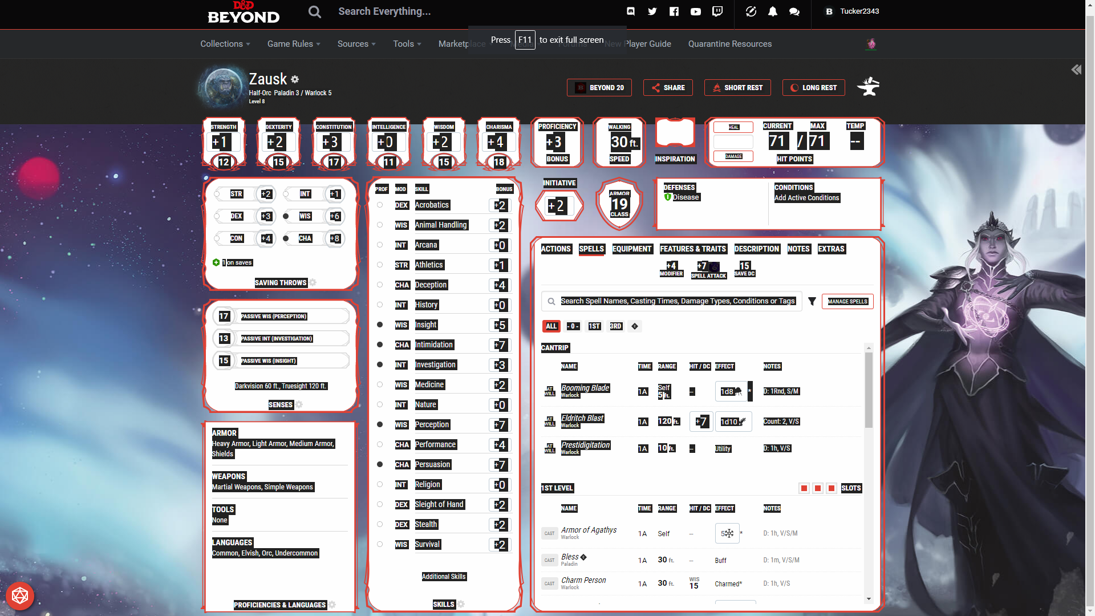Cast the Bless spell

pos(549,560)
